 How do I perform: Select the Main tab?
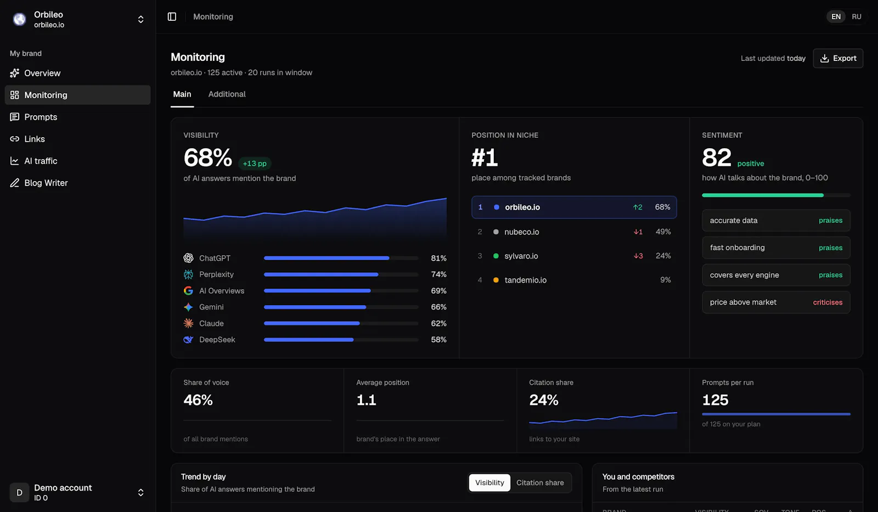click(182, 94)
